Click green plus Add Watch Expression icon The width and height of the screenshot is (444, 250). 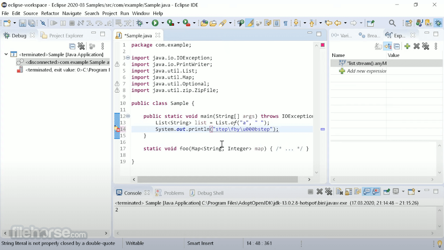408,46
